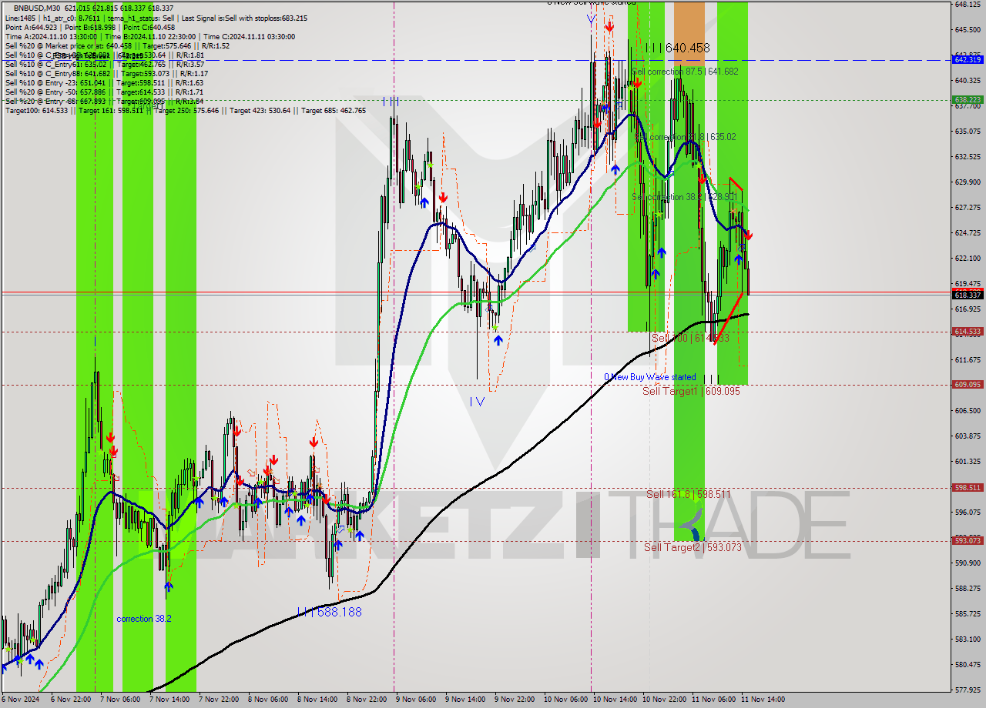This screenshot has width=986, height=708.
Task: Click the 'Sell correction 87.5 | 641.682' label
Action: 685,72
